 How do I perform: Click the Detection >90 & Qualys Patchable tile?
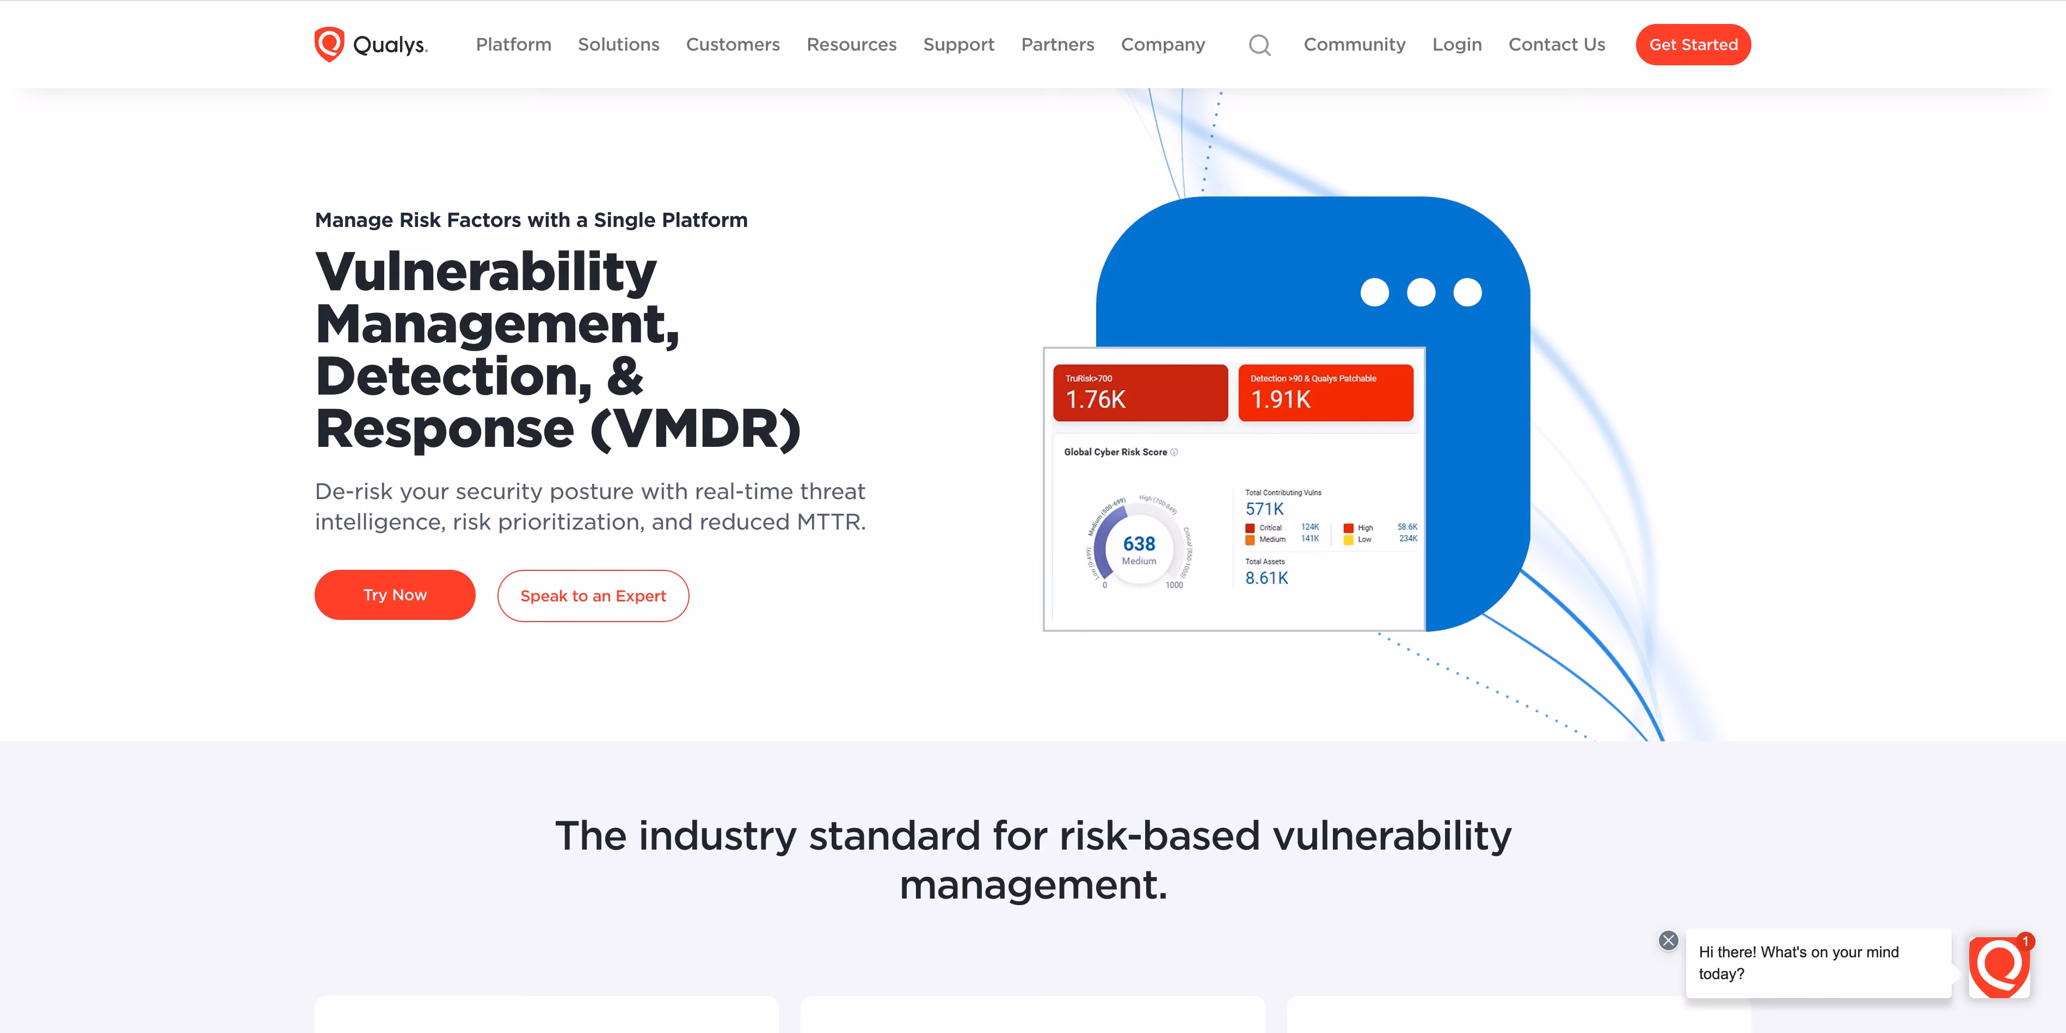(1325, 393)
